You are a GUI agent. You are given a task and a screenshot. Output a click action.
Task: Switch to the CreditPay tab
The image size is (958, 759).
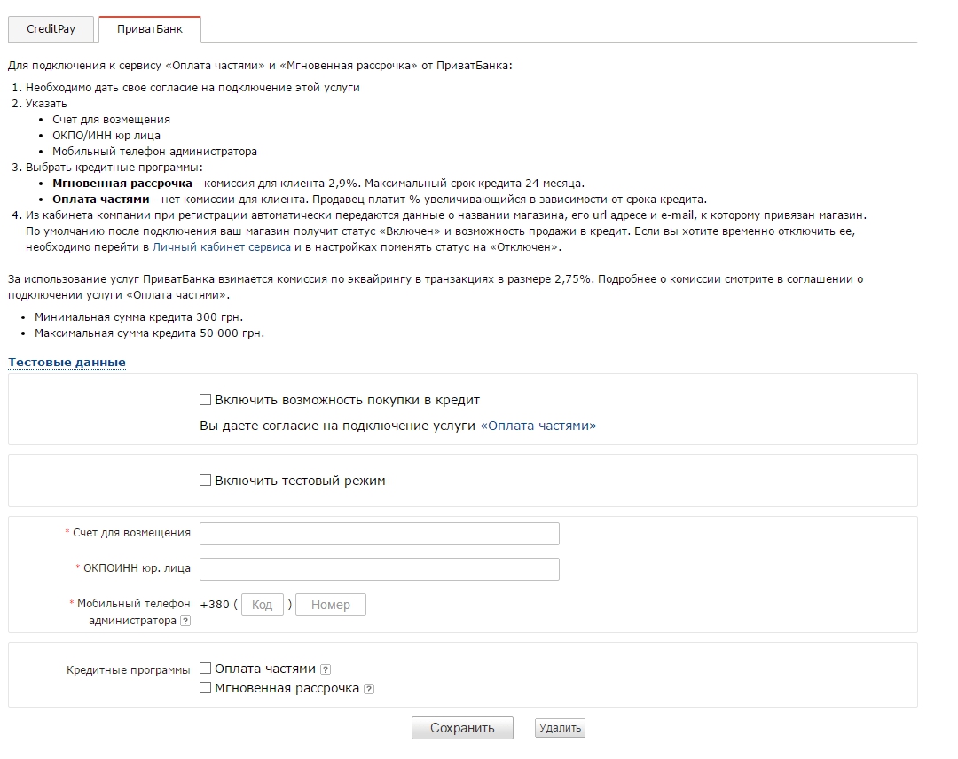click(51, 29)
